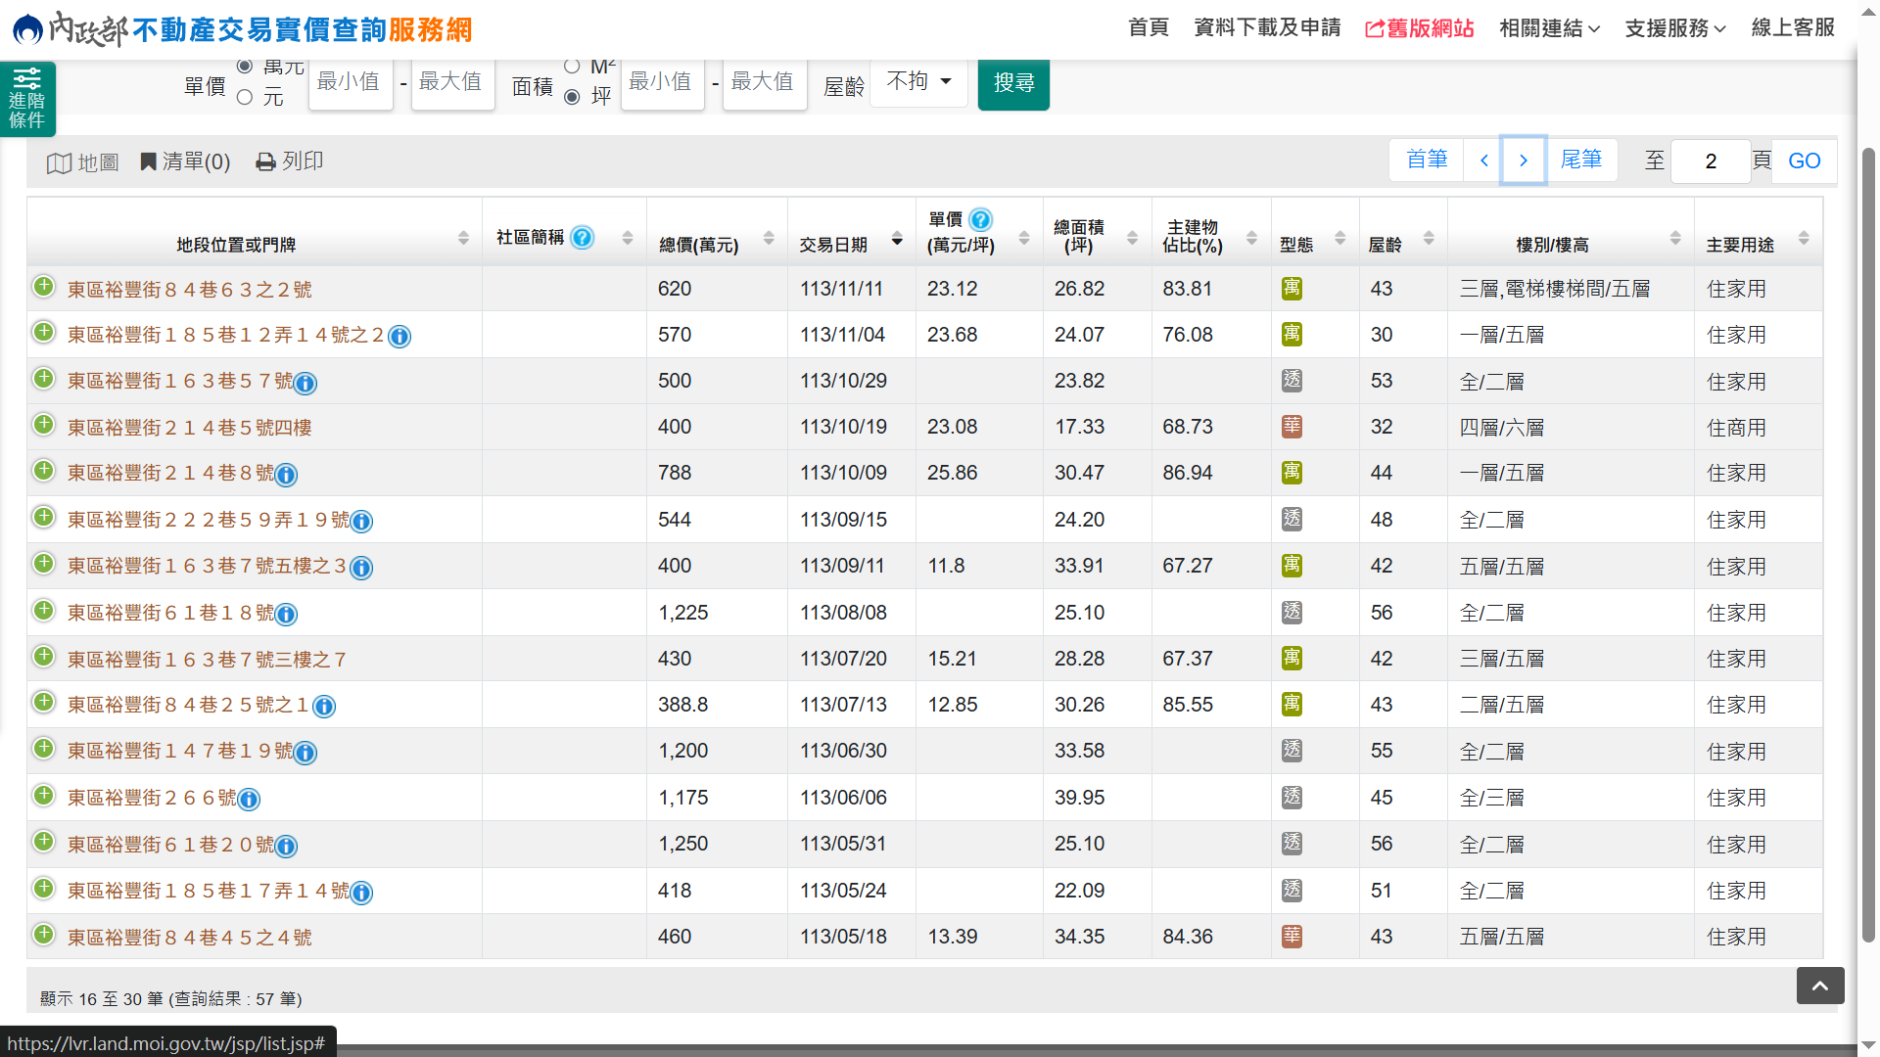Click info icon beside 東區裕豐街222巷59弄19號
This screenshot has height=1057, width=1880.
[x=361, y=522]
